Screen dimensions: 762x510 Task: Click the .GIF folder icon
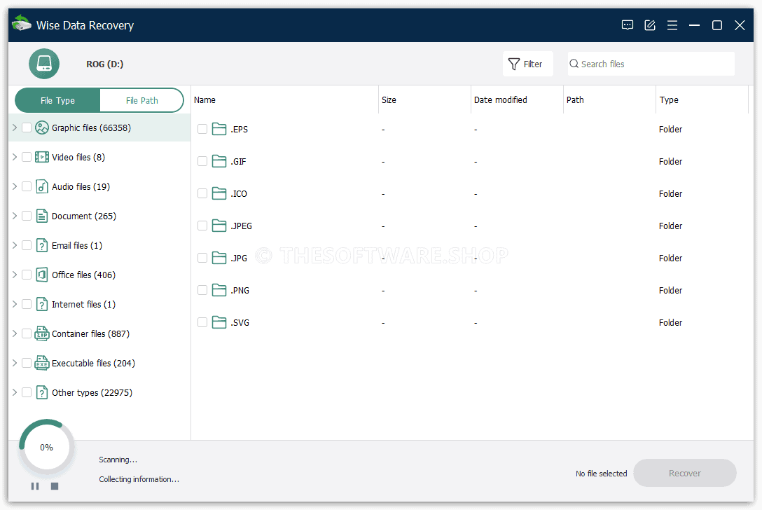tap(219, 161)
